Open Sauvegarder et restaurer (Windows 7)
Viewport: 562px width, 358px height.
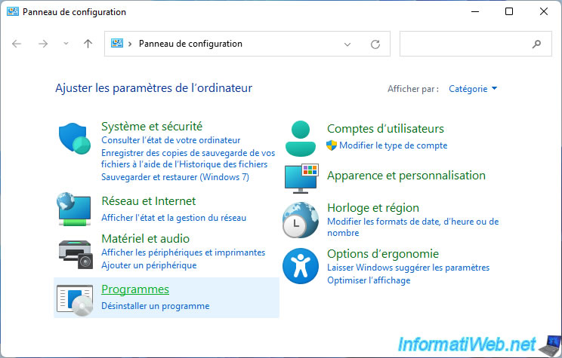174,176
